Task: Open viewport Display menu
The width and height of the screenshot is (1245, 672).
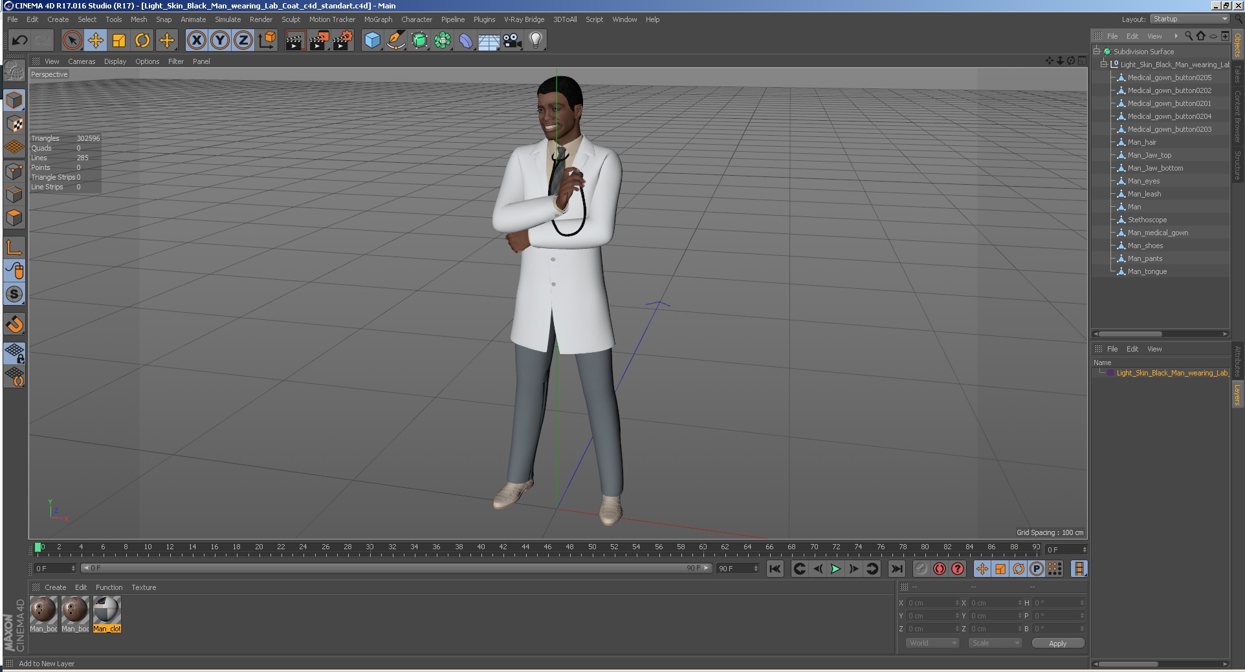Action: 115,61
